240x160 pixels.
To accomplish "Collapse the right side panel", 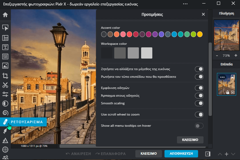I will [207, 154].
